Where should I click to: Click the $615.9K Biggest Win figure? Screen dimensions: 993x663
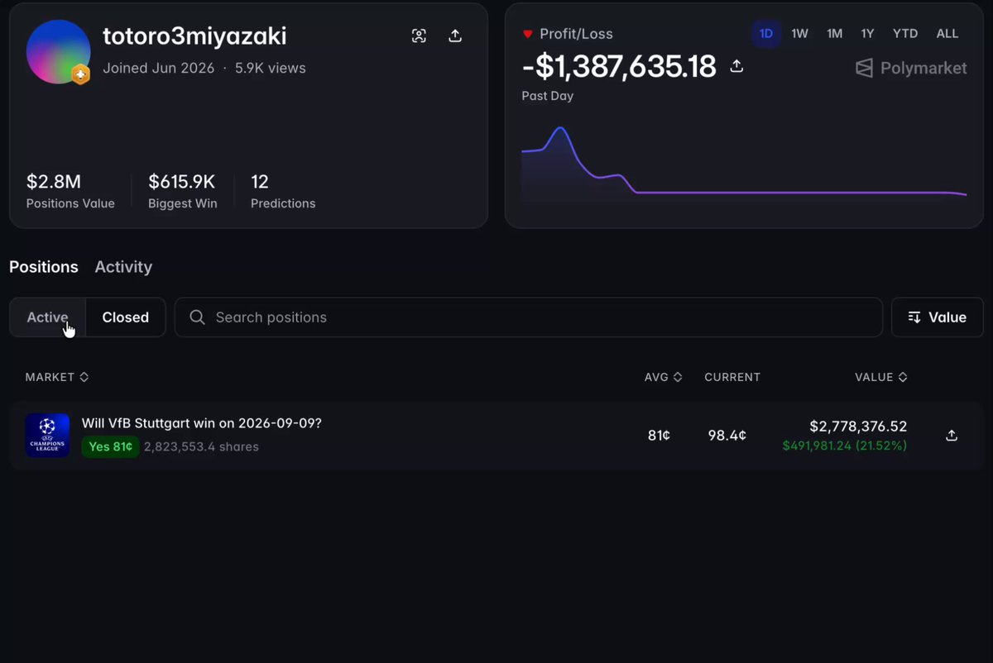pos(182,182)
